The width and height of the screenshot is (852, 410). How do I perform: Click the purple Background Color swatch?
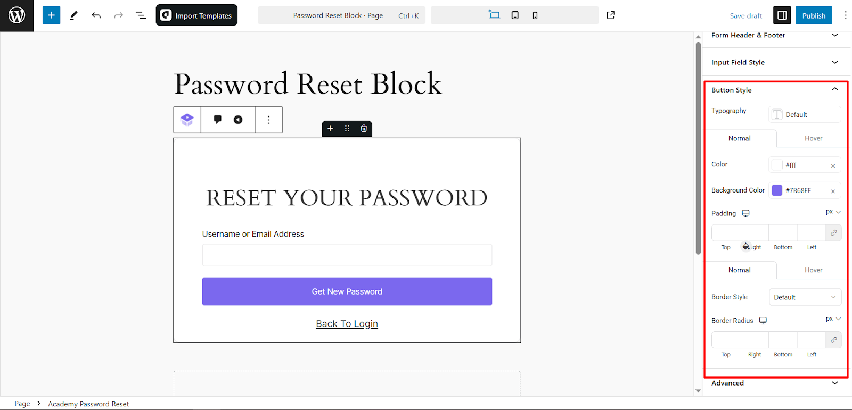(777, 190)
